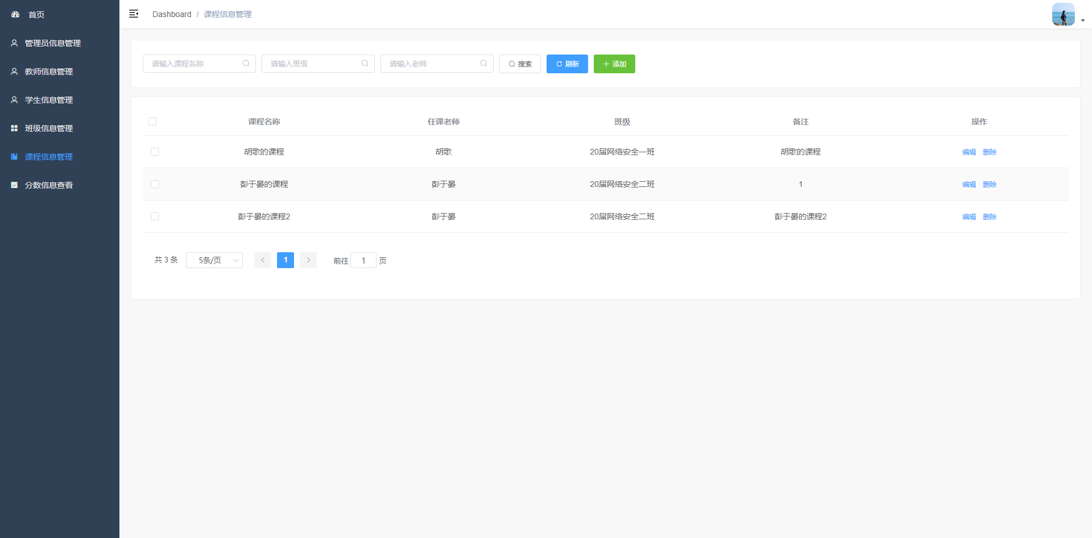Open 课程信息管理 in the sidebar
Viewport: 1092px width, 538px height.
[x=49, y=157]
